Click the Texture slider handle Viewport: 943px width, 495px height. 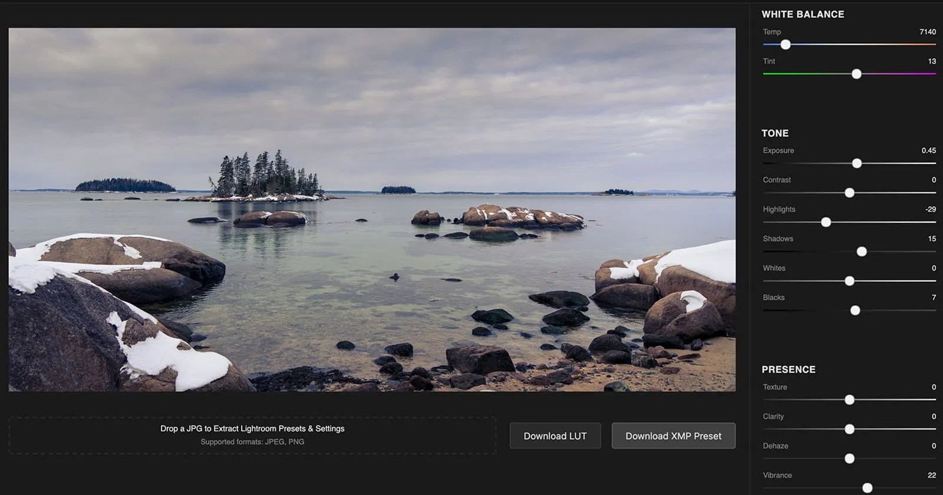point(849,400)
